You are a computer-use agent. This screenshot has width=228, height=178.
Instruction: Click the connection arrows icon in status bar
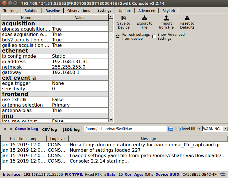click(223, 174)
